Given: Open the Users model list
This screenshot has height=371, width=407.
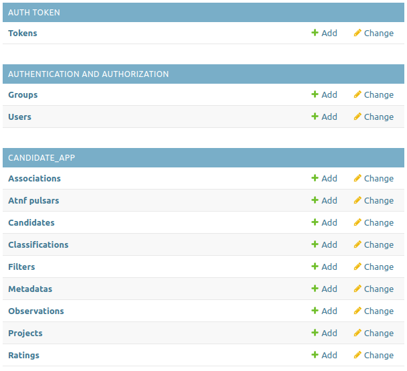Looking at the screenshot, I should [x=19, y=117].
